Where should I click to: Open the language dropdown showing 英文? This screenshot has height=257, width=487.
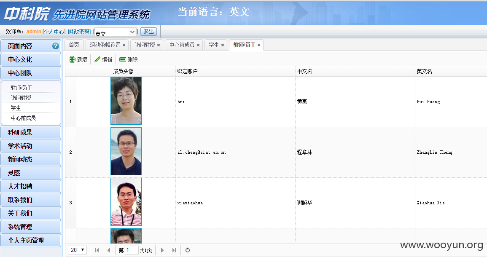116,32
